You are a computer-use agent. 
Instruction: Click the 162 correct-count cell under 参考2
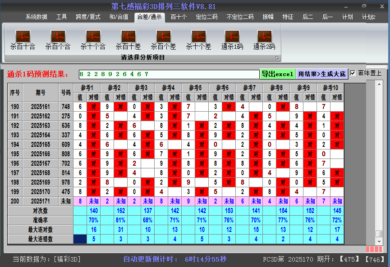pyautogui.click(x=121, y=211)
